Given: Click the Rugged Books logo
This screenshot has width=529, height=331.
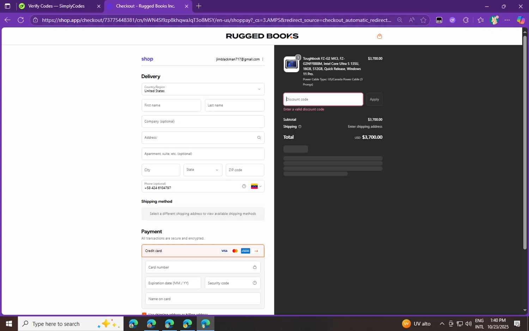Looking at the screenshot, I should tap(262, 36).
